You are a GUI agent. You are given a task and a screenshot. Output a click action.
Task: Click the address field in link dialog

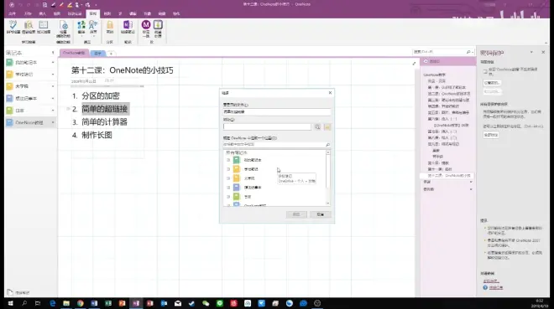pos(267,126)
